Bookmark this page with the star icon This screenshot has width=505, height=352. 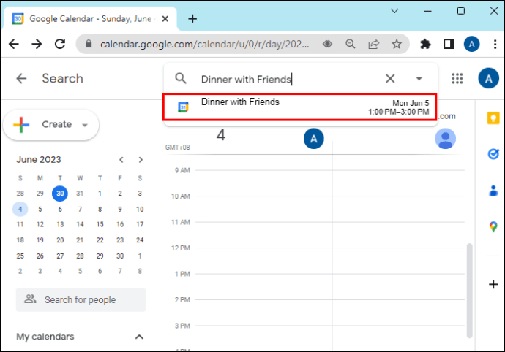397,44
